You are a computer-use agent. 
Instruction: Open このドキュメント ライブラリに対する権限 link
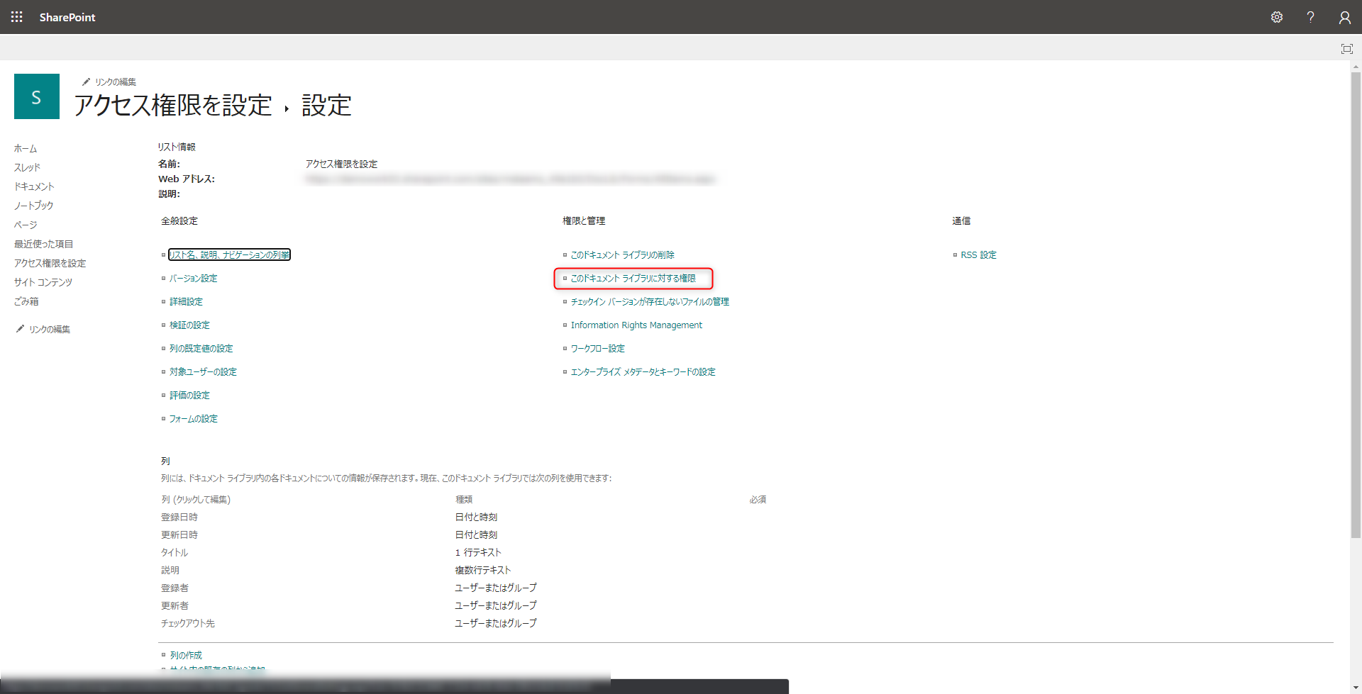[x=633, y=279]
